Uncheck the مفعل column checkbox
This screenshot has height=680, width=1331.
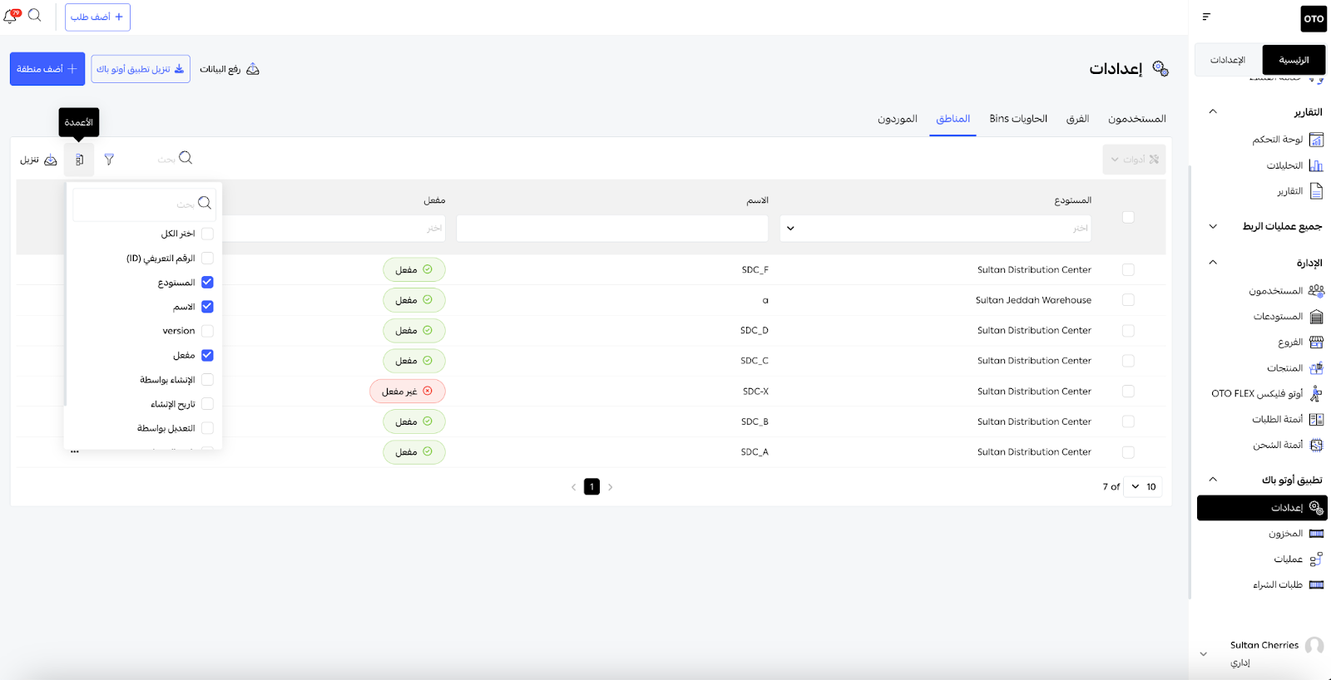coord(207,355)
